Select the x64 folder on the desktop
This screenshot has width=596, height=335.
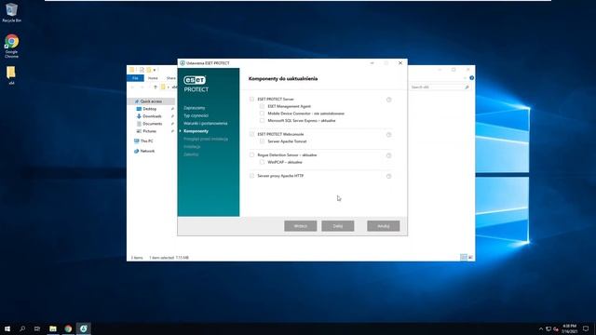click(x=11, y=74)
